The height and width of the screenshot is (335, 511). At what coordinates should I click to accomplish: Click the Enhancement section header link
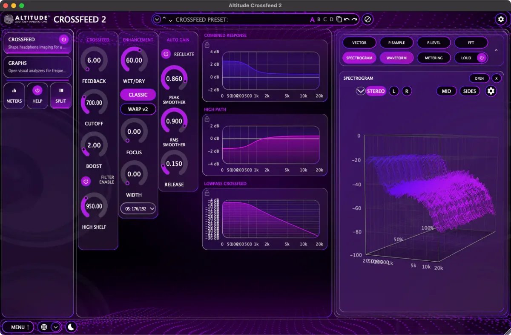[138, 40]
